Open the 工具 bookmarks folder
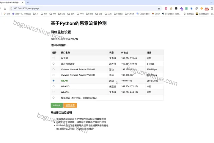This screenshot has height=143, width=214. pyautogui.click(x=108, y=14)
